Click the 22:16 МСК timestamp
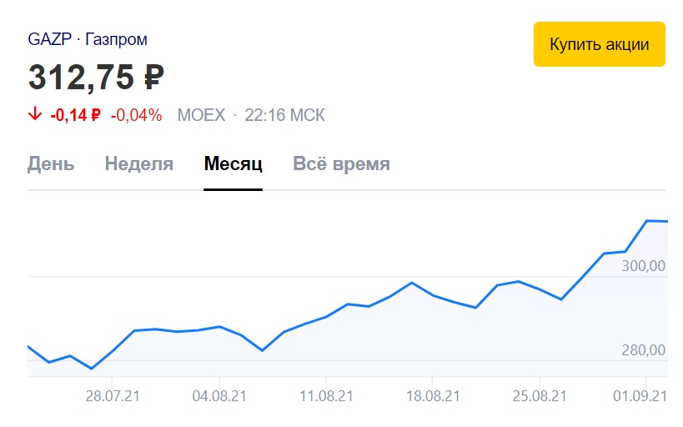This screenshot has width=683, height=427. tap(285, 115)
